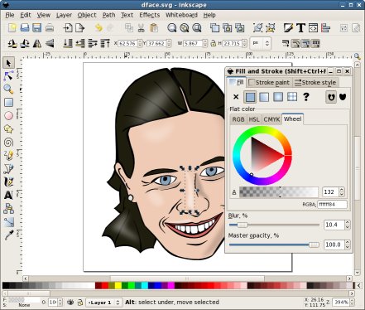Screen dimensions: 365x310
Task: Select the Connector tool
Action: 8,209
